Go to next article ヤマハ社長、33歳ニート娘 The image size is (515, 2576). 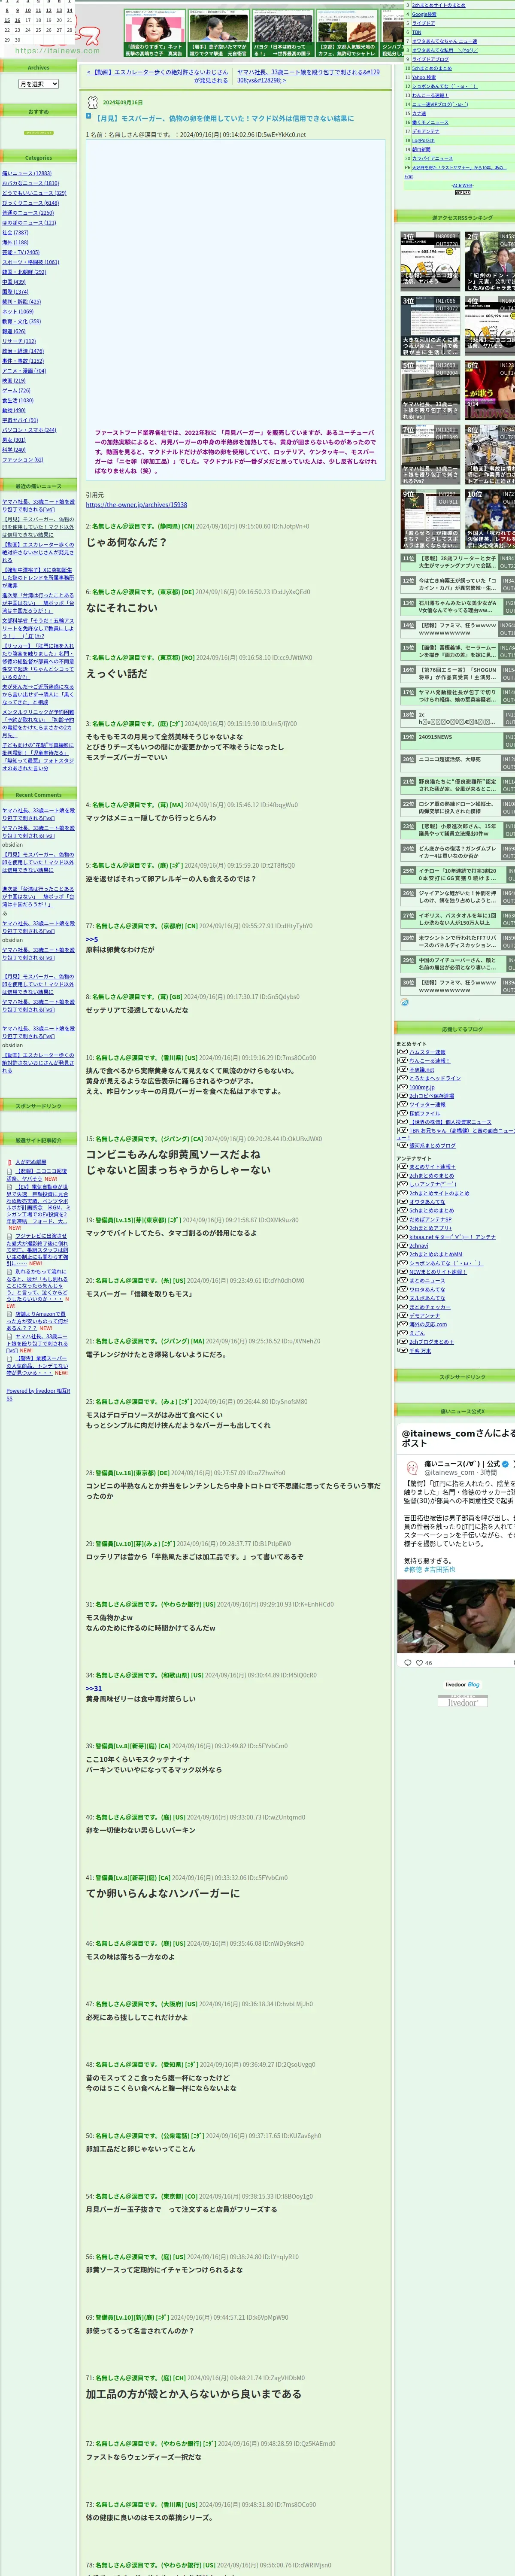(x=308, y=76)
